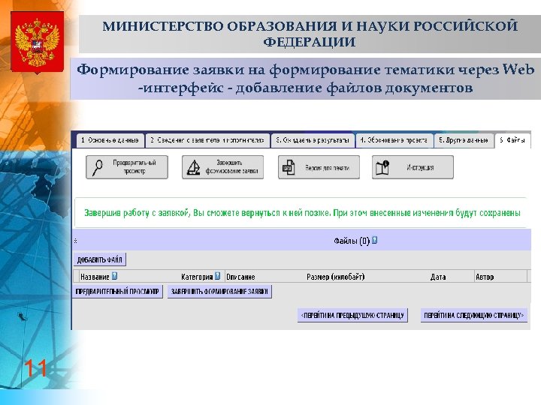Click the Russian coat of arms emblem
The width and height of the screenshot is (541, 405).
coord(38,43)
